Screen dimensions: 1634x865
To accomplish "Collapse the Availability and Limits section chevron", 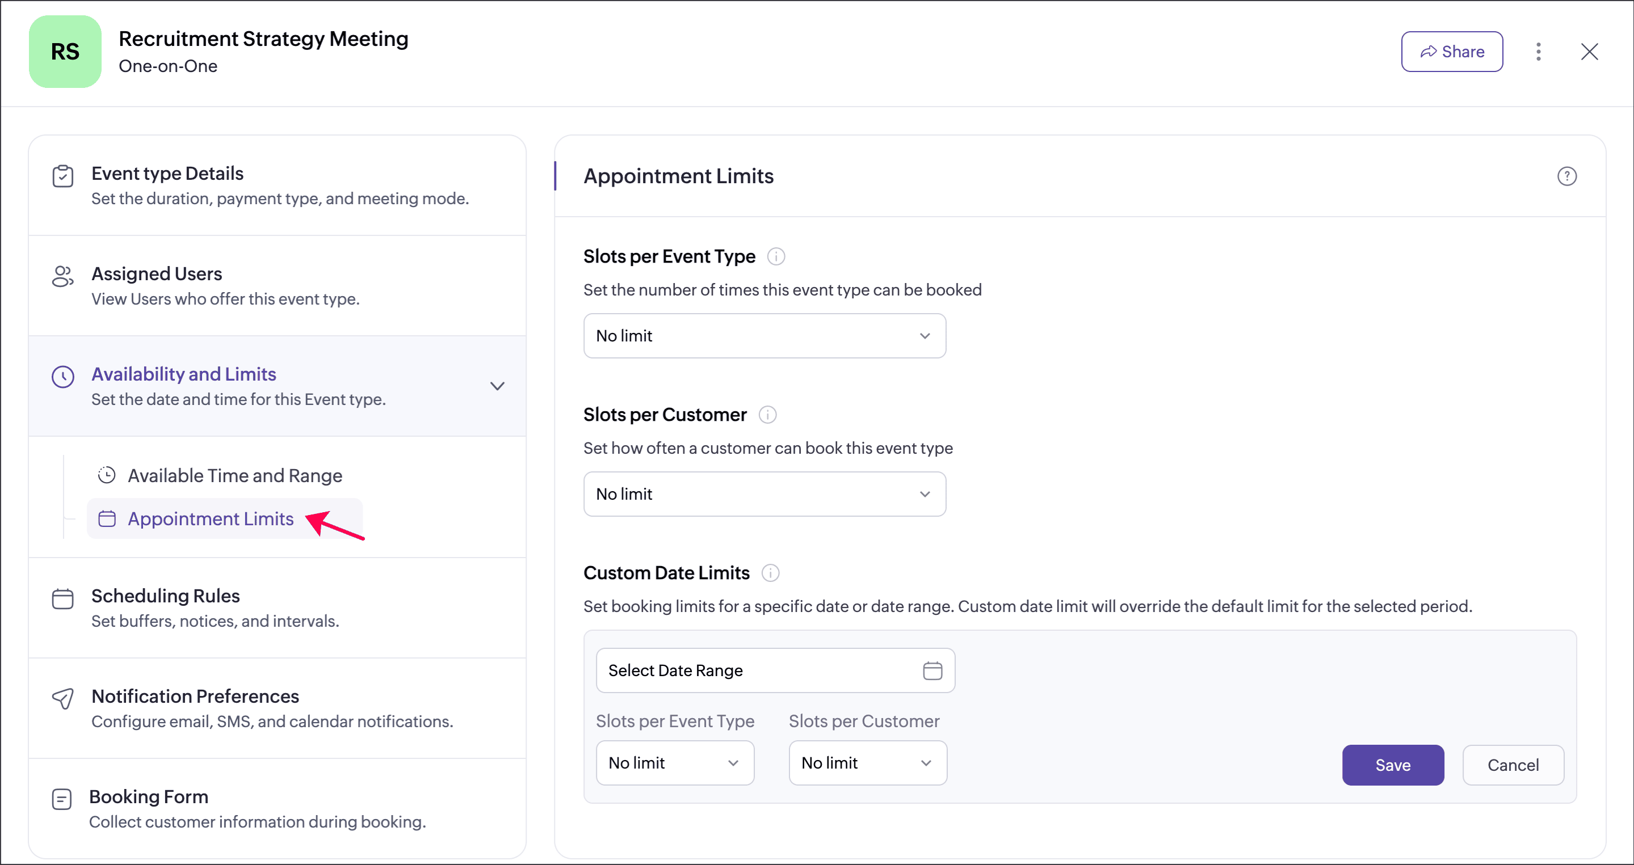I will [x=497, y=386].
